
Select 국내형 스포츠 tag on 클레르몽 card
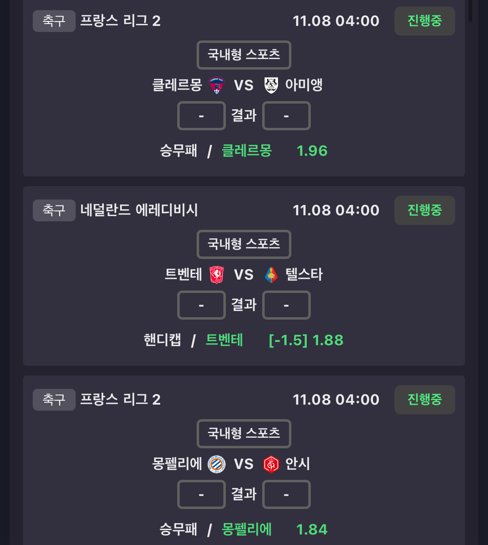pyautogui.click(x=244, y=55)
